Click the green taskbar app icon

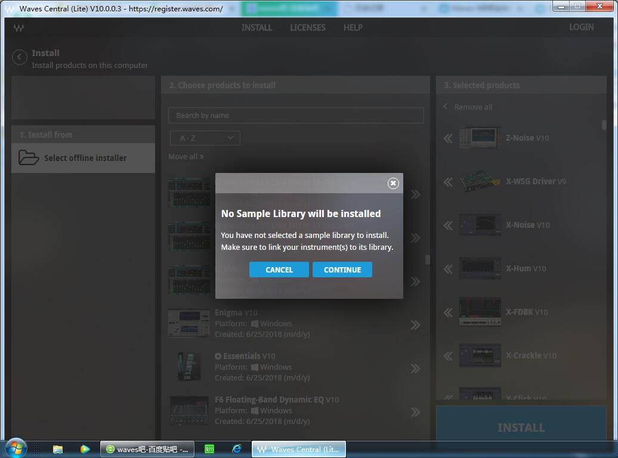209,449
